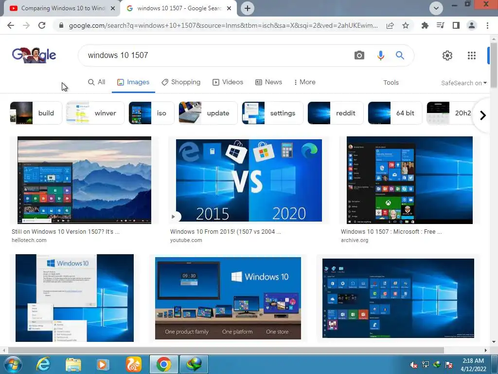498x374 pixels.
Task: Filter images by the iso chip
Action: point(151,113)
